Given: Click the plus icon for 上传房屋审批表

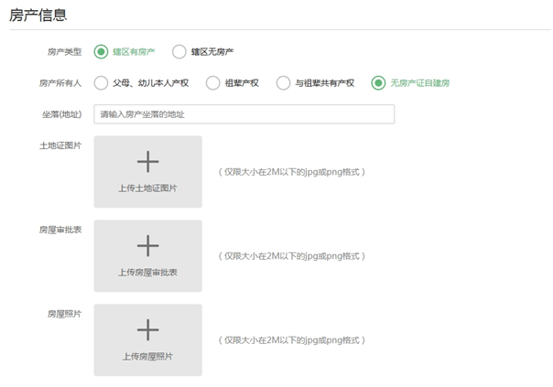Looking at the screenshot, I should [147, 246].
